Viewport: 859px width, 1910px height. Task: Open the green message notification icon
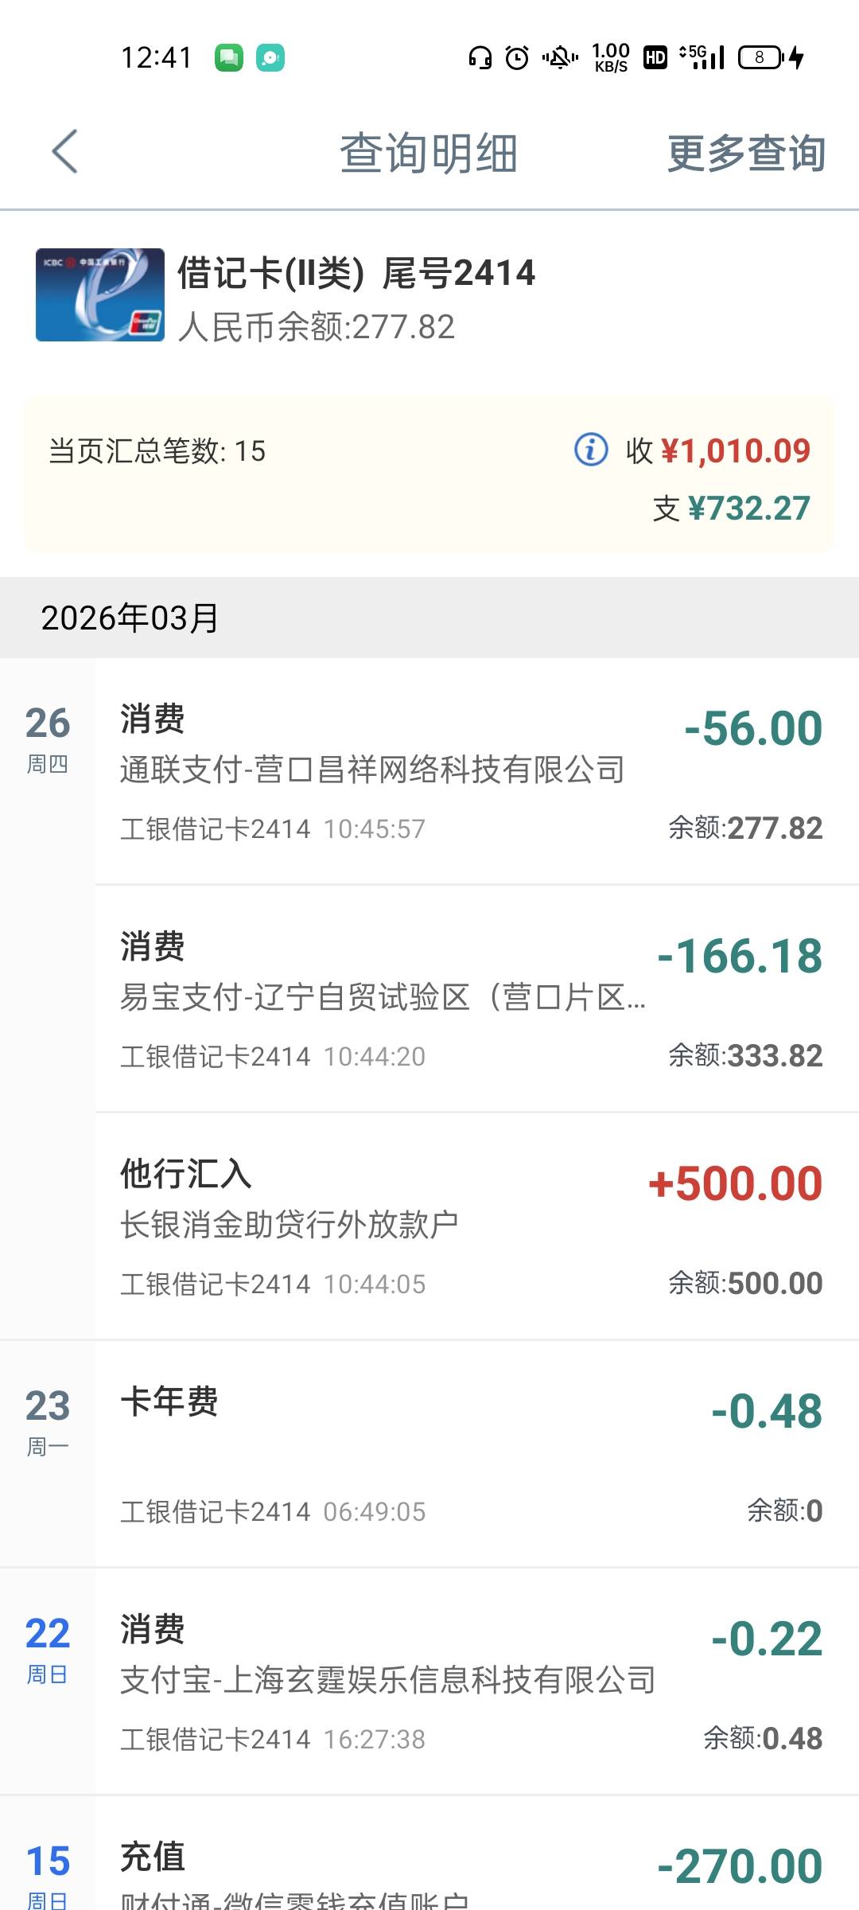coord(229,57)
